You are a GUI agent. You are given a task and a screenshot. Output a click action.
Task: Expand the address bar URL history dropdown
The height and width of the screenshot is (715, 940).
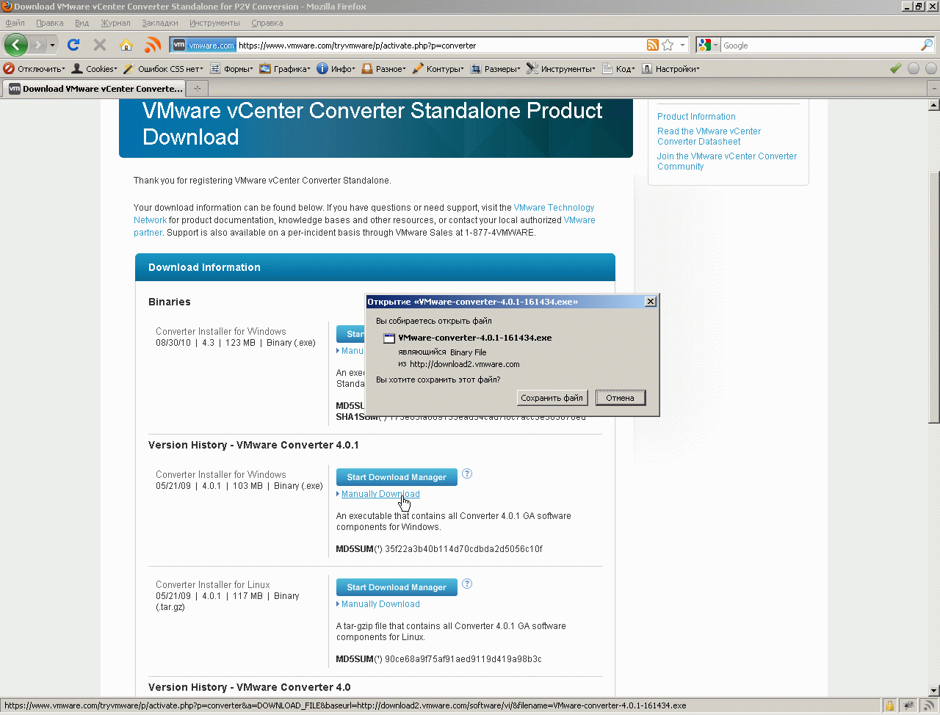(682, 46)
